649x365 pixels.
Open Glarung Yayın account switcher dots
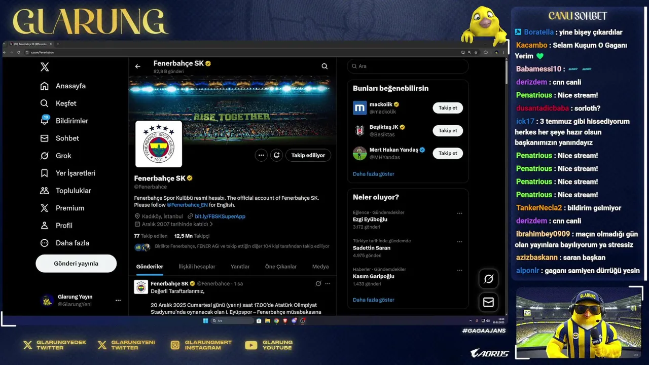(x=118, y=301)
